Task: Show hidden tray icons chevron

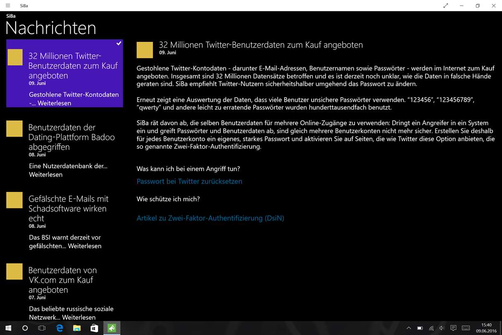Action: [409, 328]
